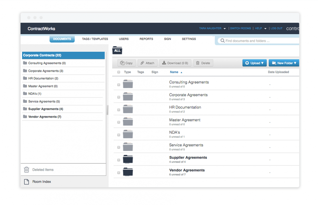Open the Deleted Items trash icon
This screenshot has width=318, height=205.
point(26,170)
